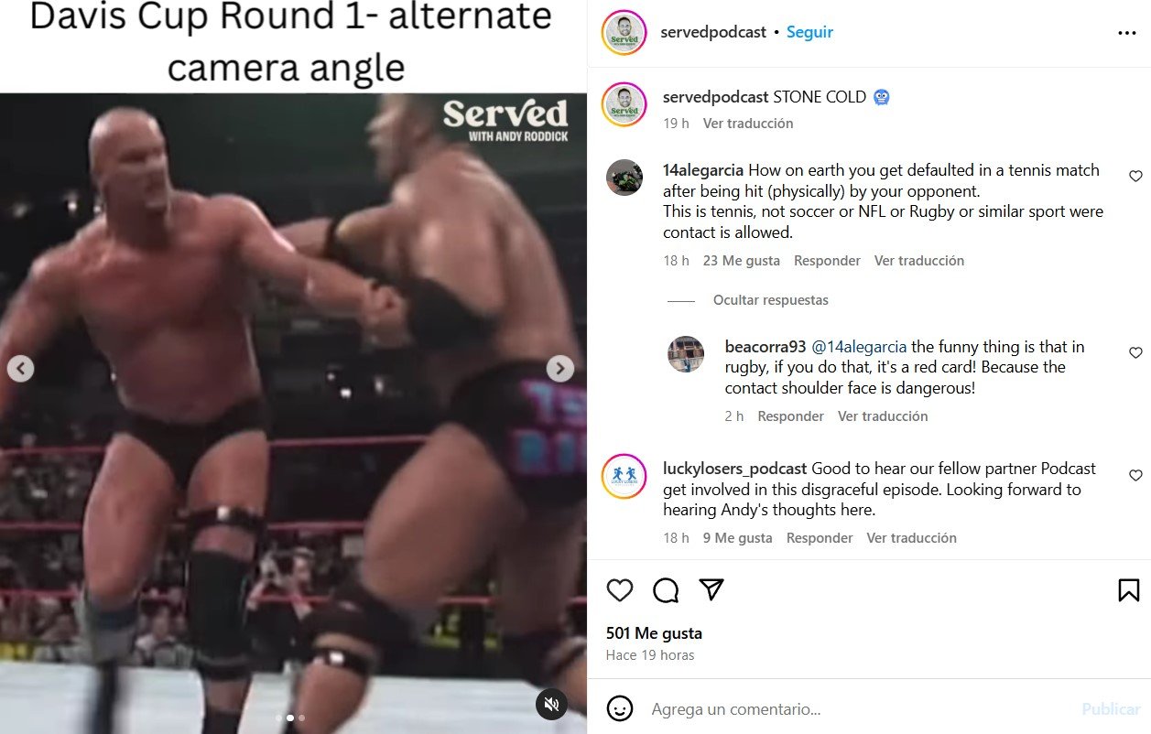Click Responder under 14alegarcia's comment
The width and height of the screenshot is (1151, 734).
coord(827,261)
